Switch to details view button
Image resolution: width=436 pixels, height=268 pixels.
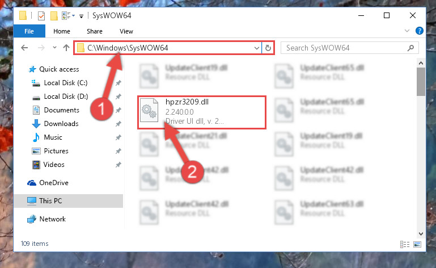click(405, 244)
